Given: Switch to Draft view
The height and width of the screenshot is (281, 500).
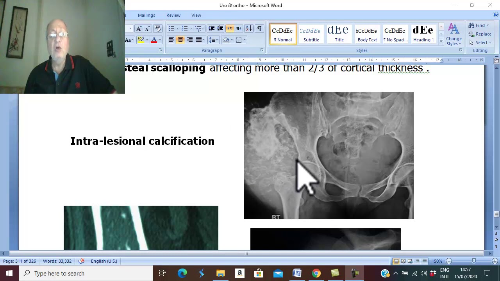Looking at the screenshot, I should click(424, 261).
